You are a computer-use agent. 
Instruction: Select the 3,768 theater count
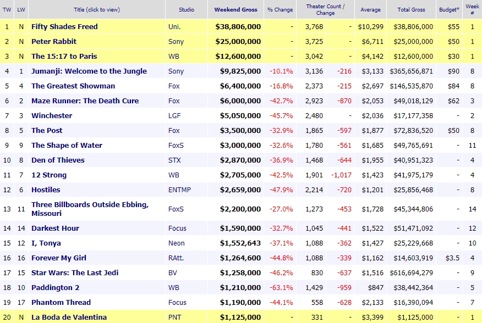(314, 27)
